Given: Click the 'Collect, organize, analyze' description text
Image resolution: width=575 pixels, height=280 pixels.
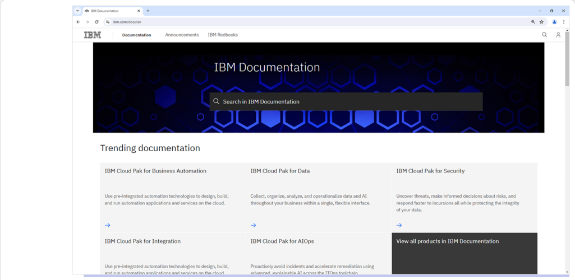Looking at the screenshot, I should pos(311,199).
